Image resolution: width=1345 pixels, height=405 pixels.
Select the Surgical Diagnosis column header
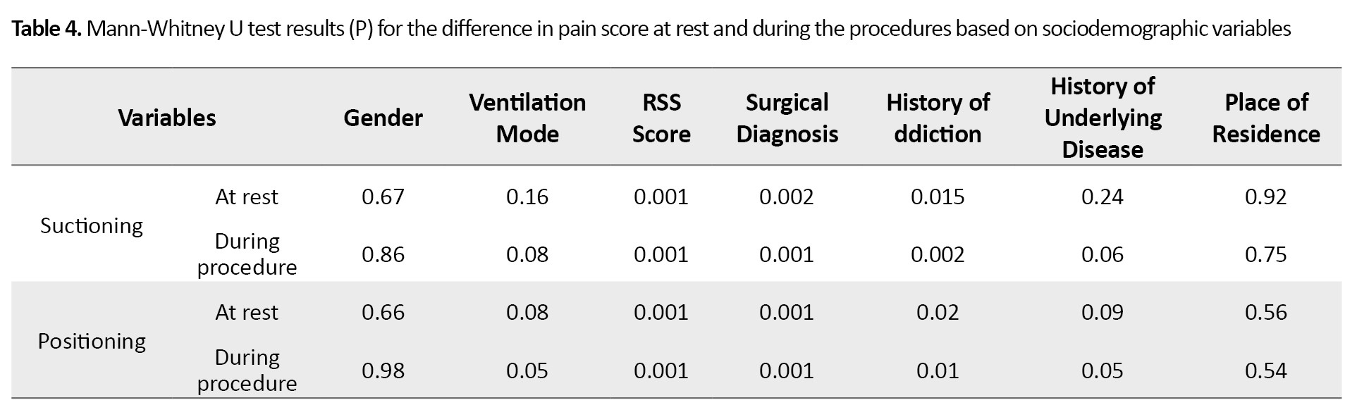coord(787,118)
